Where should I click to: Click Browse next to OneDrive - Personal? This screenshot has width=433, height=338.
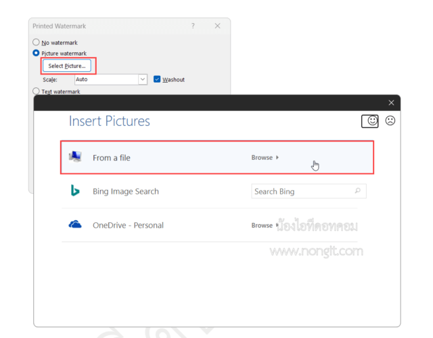click(265, 226)
